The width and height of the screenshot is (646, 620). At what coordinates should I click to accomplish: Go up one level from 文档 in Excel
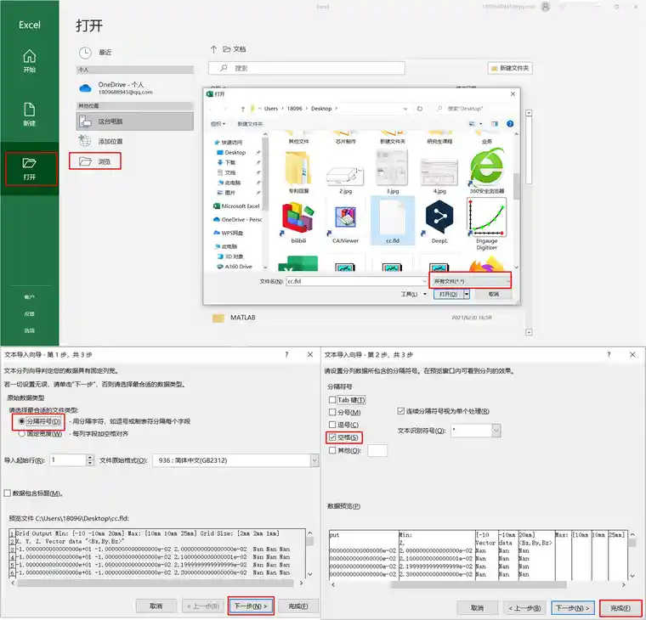213,49
